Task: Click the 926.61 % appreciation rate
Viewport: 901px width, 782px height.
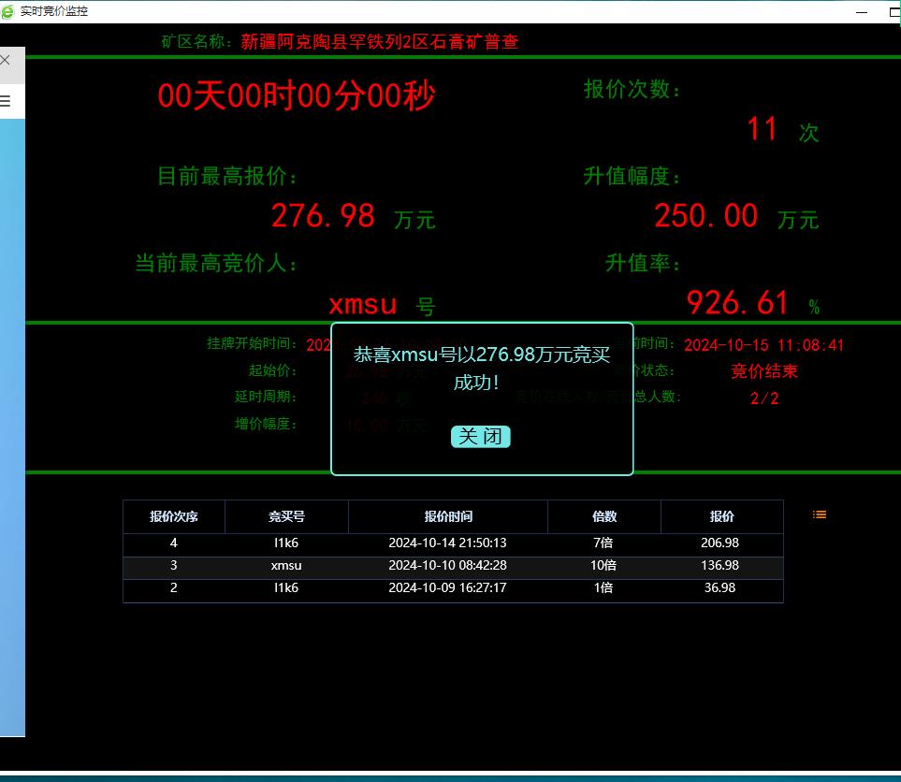Action: 738,303
